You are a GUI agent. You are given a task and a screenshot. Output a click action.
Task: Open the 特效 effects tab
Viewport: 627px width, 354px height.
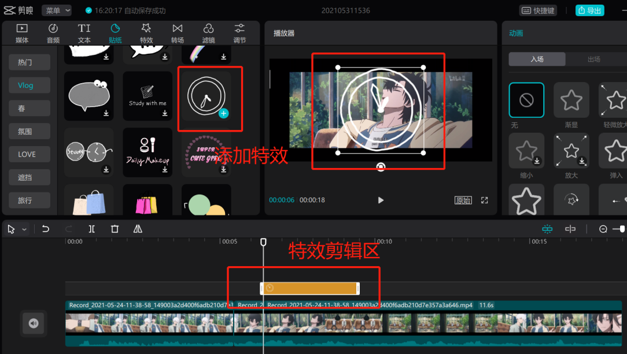[146, 33]
